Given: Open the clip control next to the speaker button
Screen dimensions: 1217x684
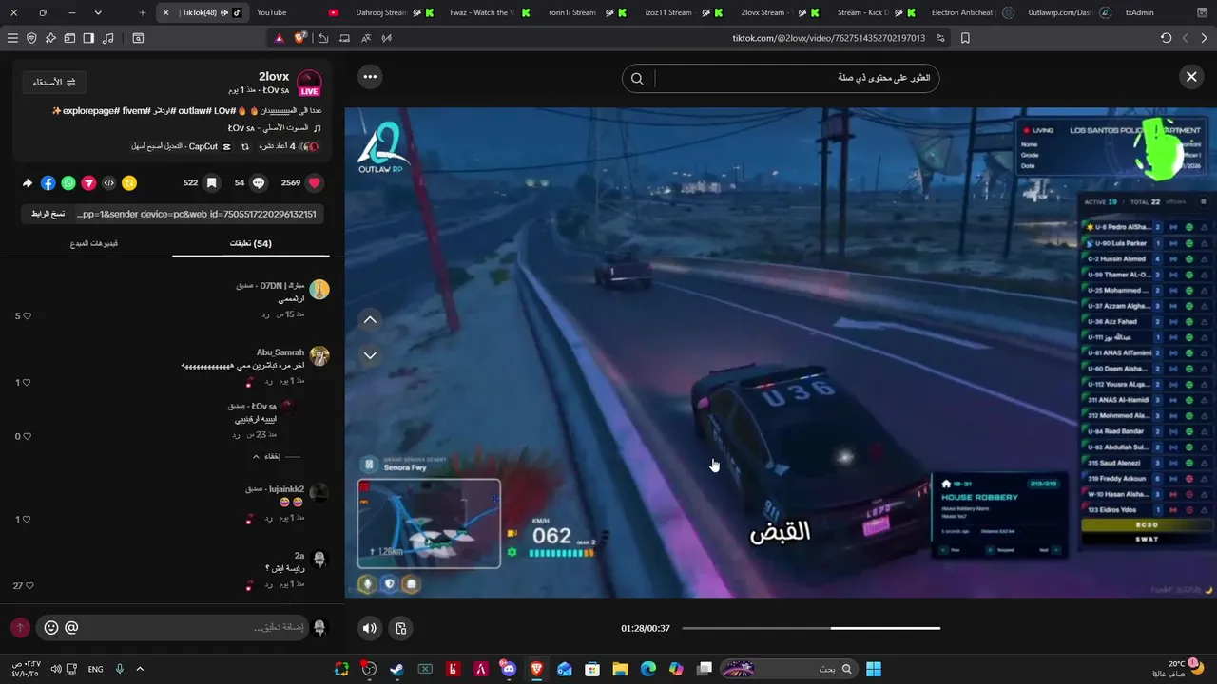Looking at the screenshot, I should coord(401,628).
